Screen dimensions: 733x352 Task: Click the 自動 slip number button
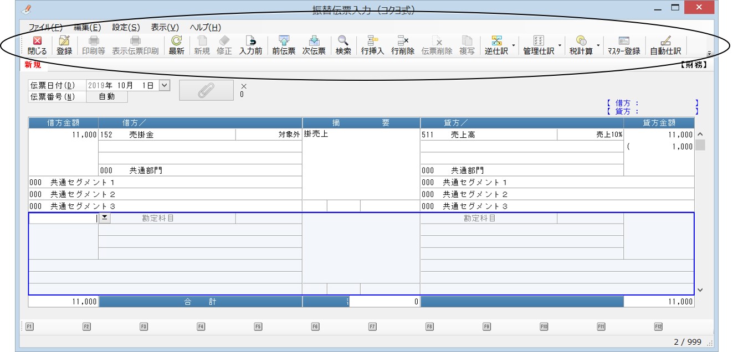tap(107, 97)
